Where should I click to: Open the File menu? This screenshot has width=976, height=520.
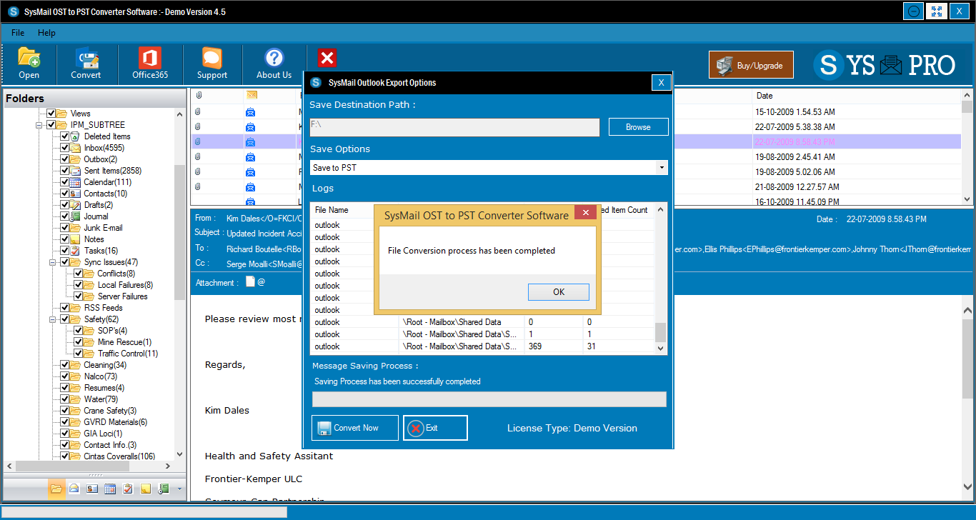tap(18, 33)
